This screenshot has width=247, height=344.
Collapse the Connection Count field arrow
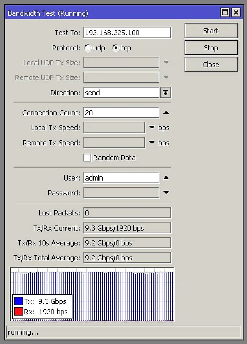[x=166, y=113]
